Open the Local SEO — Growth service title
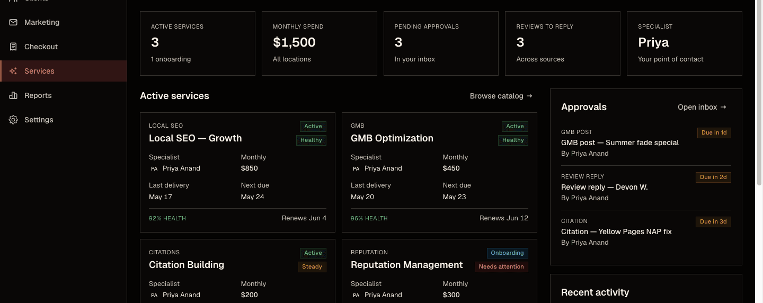Screen dimensions: 763x303 coord(196,138)
